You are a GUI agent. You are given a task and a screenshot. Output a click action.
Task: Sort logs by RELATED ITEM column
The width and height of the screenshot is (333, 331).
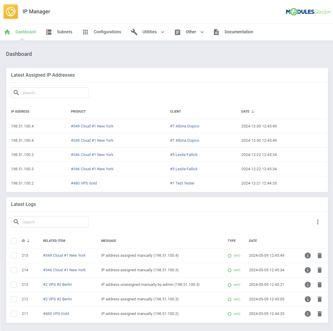pyautogui.click(x=54, y=241)
